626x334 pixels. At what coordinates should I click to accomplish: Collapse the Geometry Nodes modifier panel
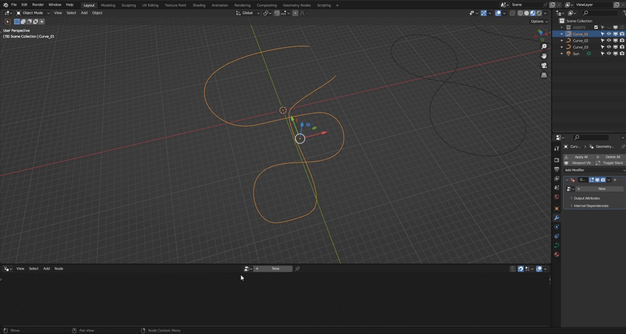pos(567,180)
